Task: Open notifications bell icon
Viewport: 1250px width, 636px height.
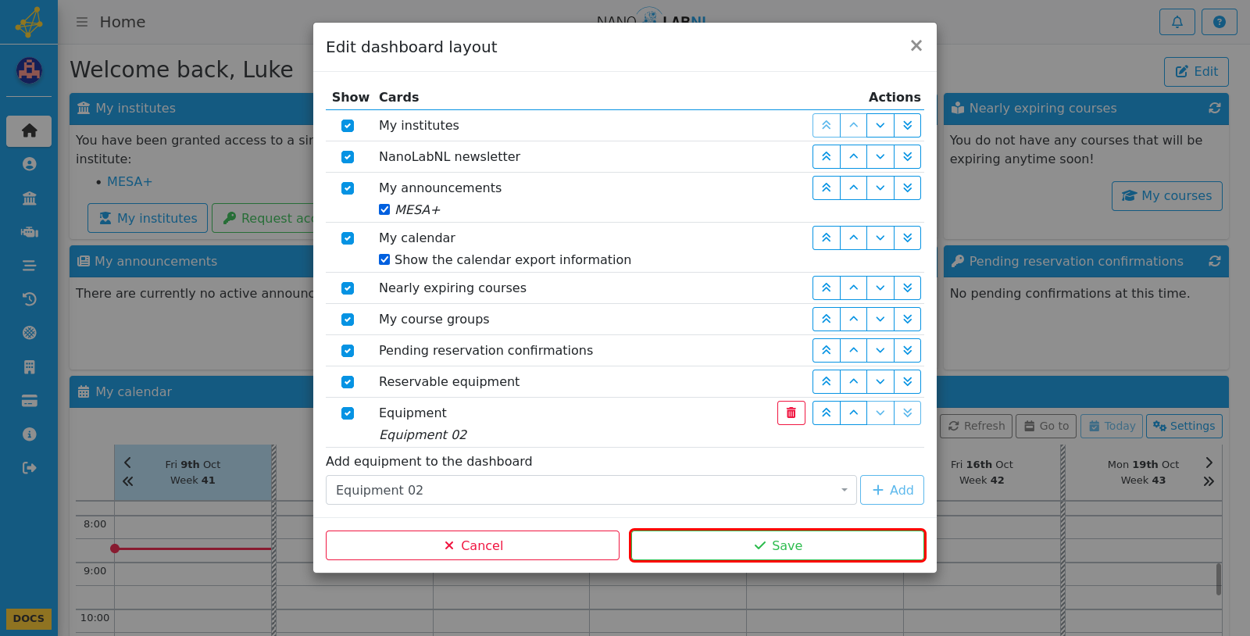Action: point(1177,22)
